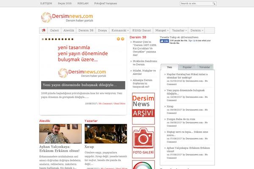Click the Ayhan Yalçınkaya article photo

(61, 134)
